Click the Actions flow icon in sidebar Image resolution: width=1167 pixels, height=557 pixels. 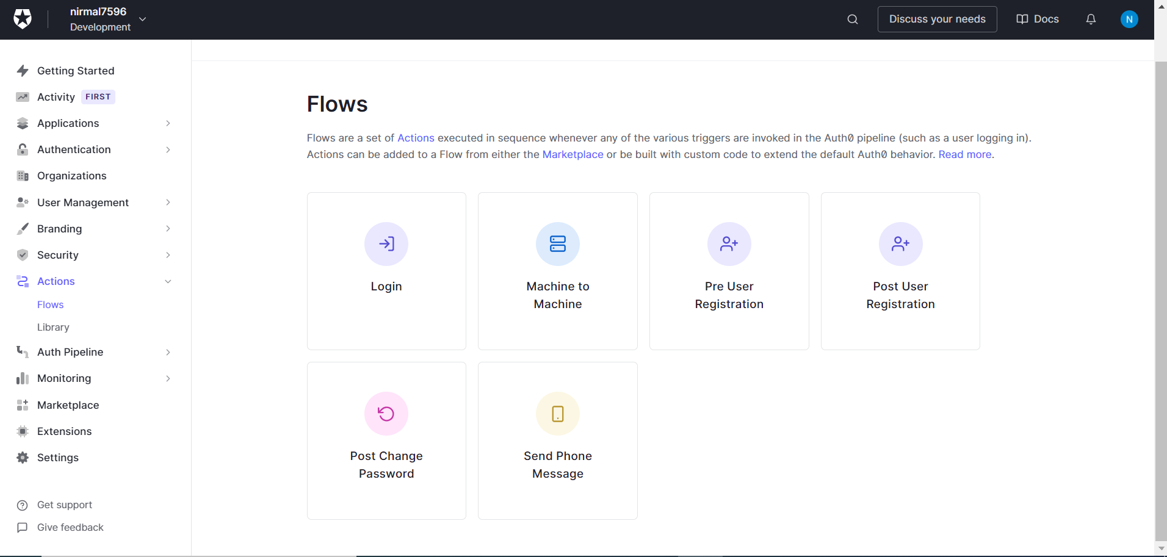pos(23,281)
